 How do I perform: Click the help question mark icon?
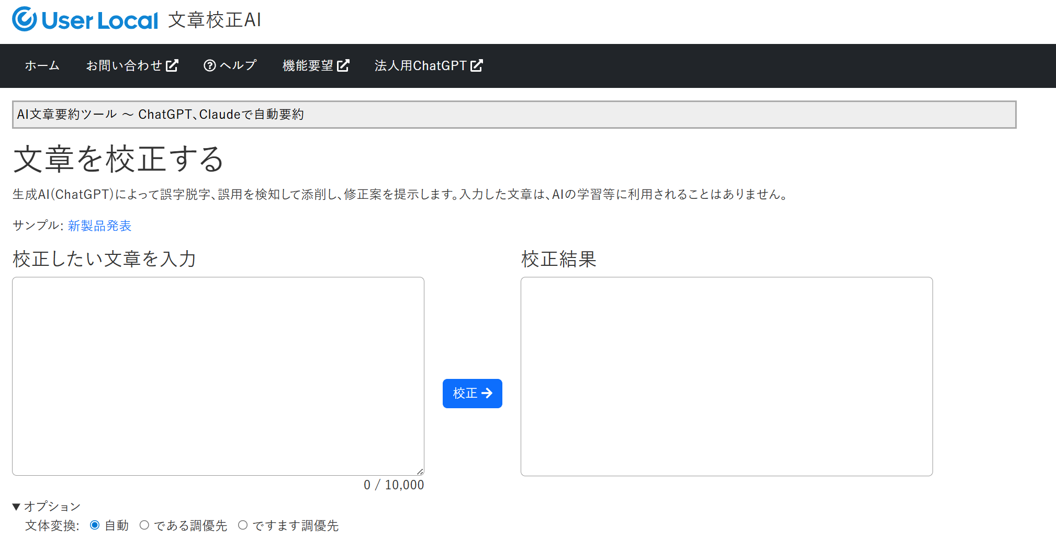coord(210,65)
